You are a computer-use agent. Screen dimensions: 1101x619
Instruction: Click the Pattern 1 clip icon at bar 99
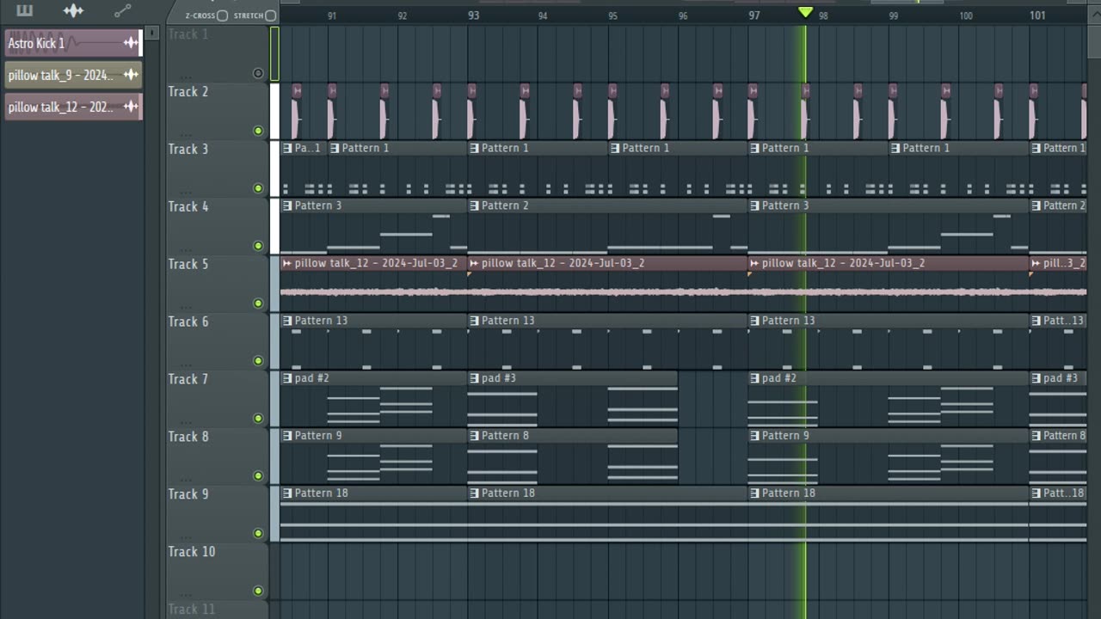pos(895,148)
